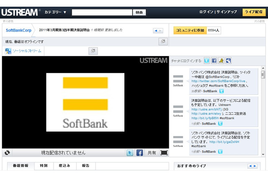Click the USTREAM logo in header
Screen dimensions: 268x178
point(20,12)
